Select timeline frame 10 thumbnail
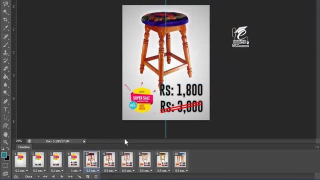The height and width of the screenshot is (180, 320). [180, 160]
